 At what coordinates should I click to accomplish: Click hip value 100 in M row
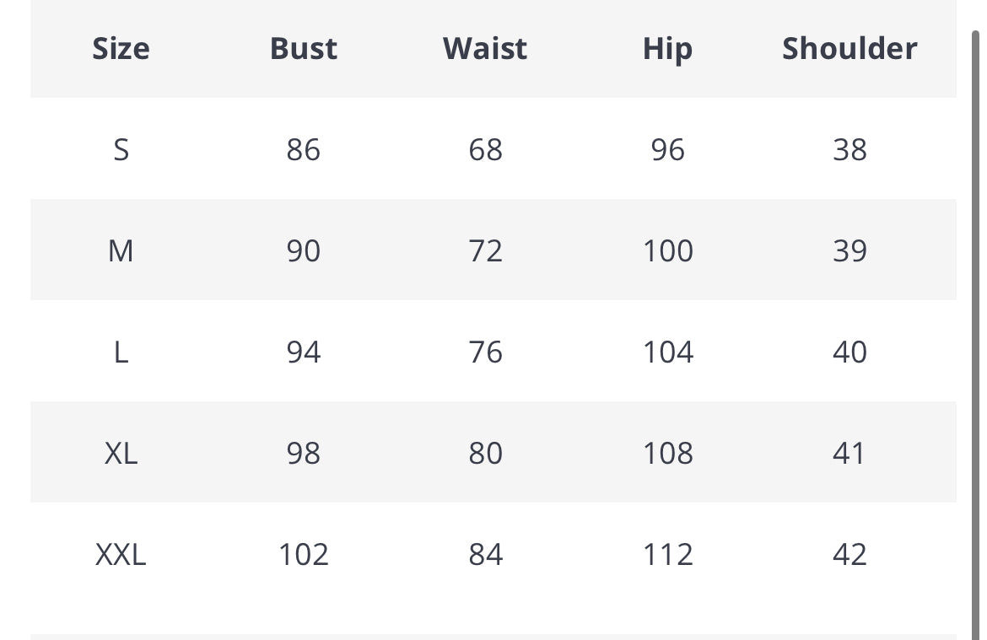pyautogui.click(x=668, y=251)
